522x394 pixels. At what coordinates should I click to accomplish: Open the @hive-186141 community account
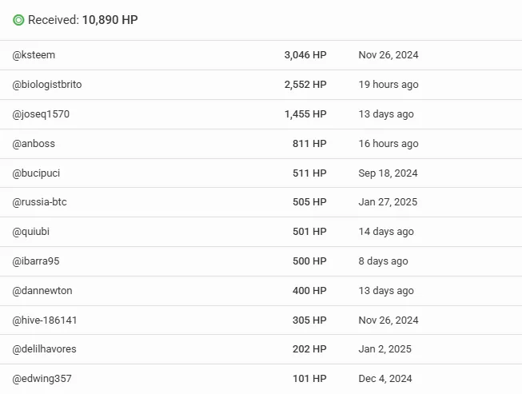[x=45, y=320]
